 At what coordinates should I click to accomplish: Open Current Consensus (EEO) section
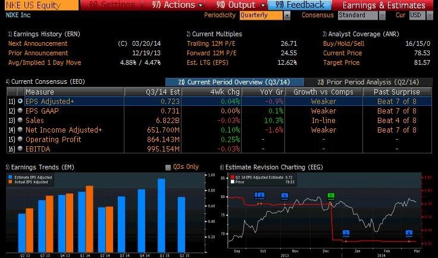tap(45, 81)
